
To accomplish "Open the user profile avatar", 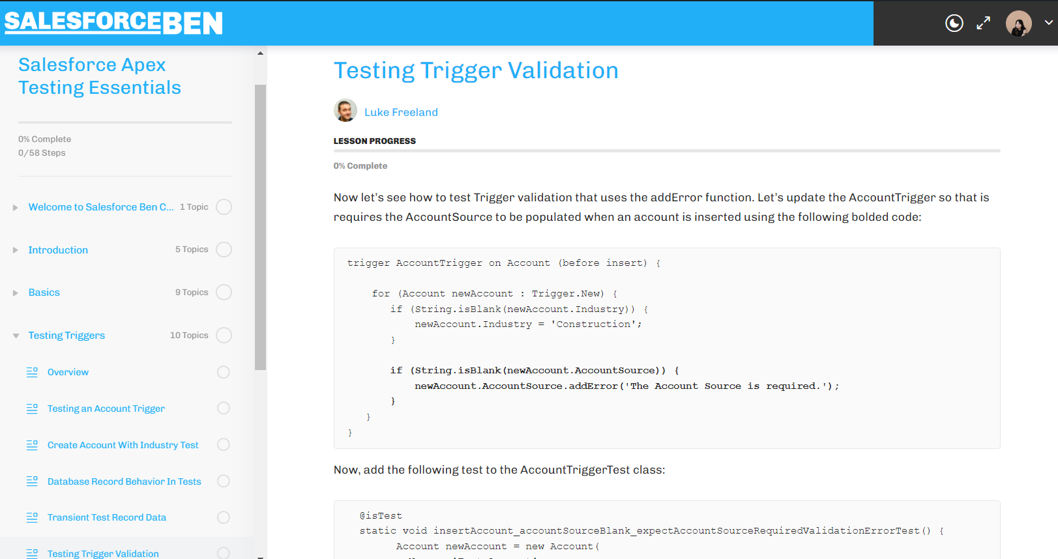I will [1018, 23].
